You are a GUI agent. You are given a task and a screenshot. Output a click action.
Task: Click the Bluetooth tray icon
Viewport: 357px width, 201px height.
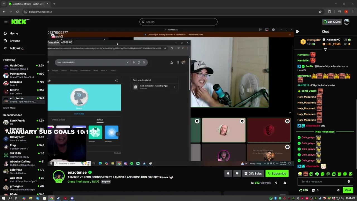point(275,198)
